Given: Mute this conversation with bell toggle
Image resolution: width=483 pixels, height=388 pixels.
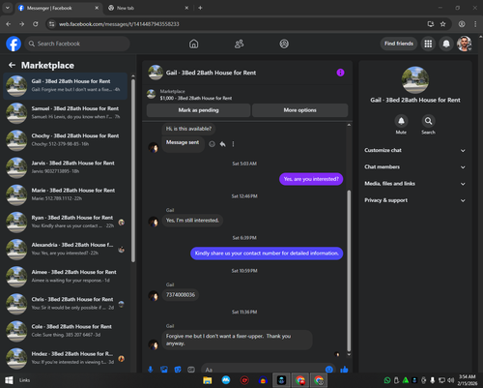Looking at the screenshot, I should pyautogui.click(x=401, y=121).
